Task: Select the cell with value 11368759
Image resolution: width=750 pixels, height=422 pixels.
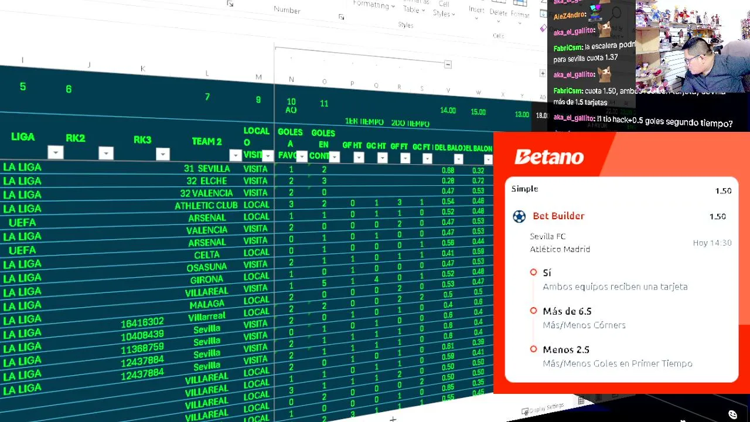Action: point(142,348)
